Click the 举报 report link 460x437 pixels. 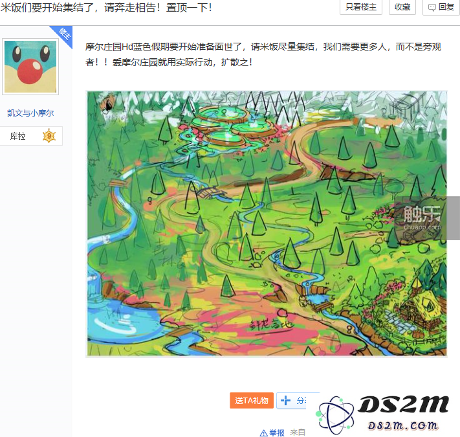[x=277, y=432]
